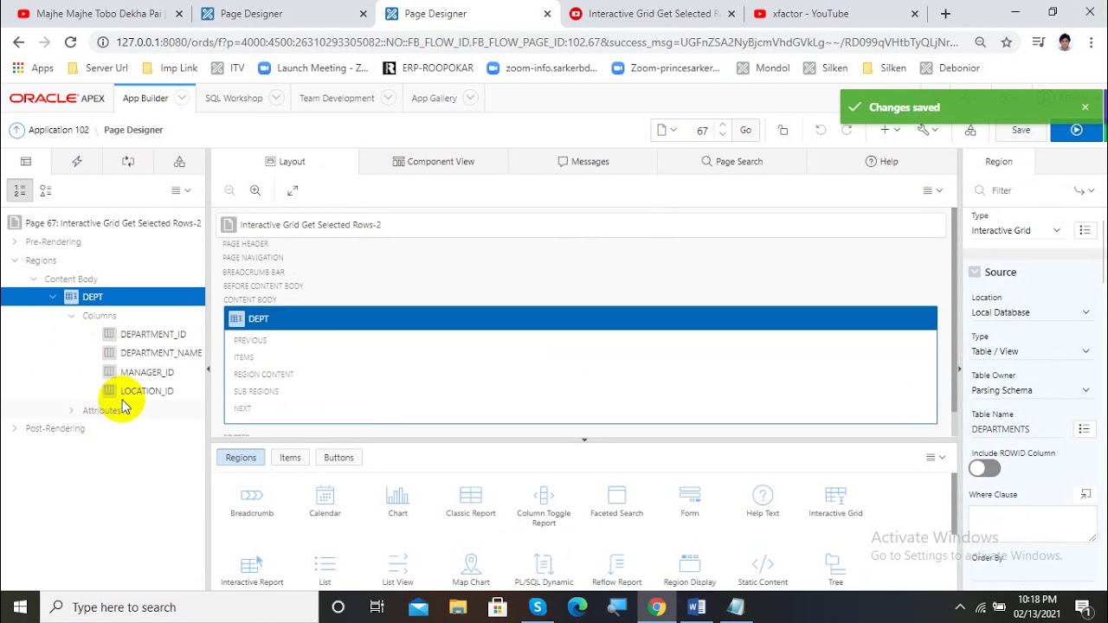Close the Changes saved notification
This screenshot has width=1108, height=623.
(1085, 107)
